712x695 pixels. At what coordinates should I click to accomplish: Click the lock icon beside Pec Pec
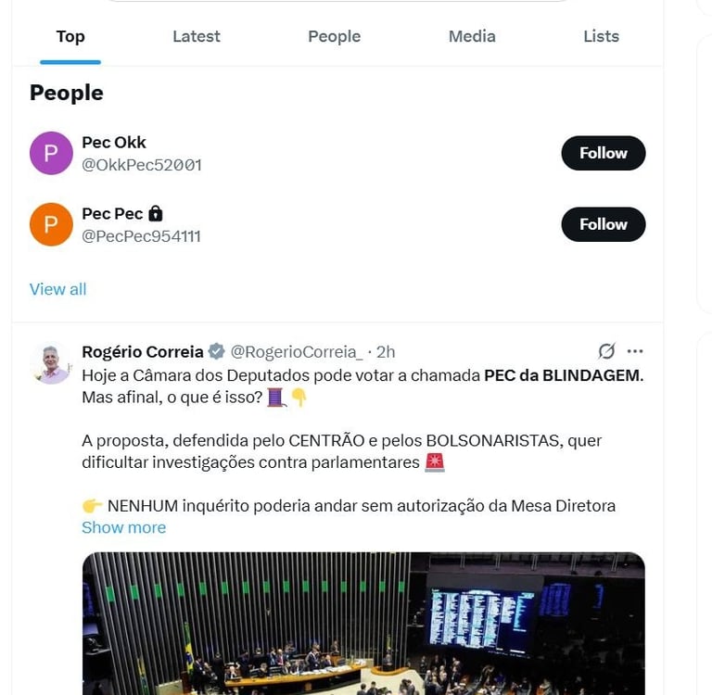(x=156, y=214)
